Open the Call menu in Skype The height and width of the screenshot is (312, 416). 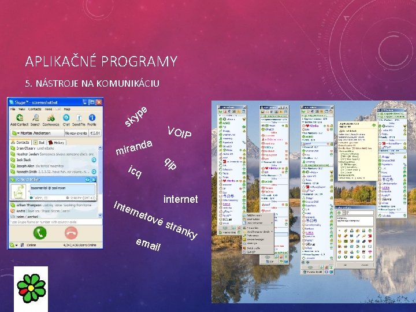pos(58,109)
